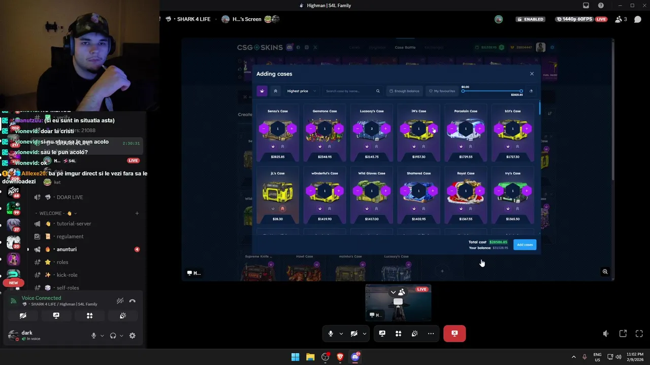Add channel to WELCOME category
650x365 pixels.
click(137, 213)
